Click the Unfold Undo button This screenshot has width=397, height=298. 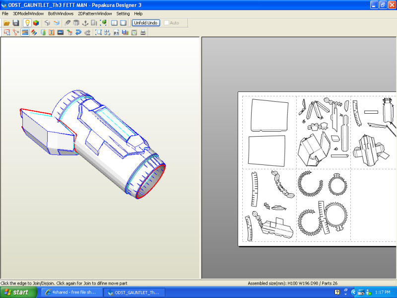[x=145, y=23]
